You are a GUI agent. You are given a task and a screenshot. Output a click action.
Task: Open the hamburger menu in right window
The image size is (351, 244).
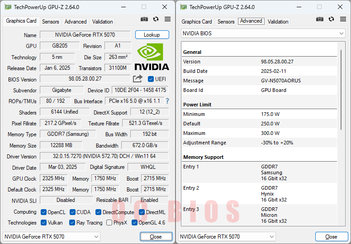coord(343,19)
